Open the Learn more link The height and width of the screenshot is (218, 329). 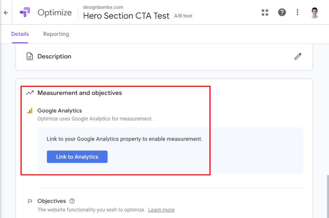[x=161, y=210]
